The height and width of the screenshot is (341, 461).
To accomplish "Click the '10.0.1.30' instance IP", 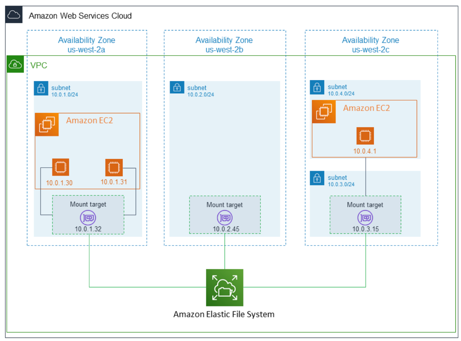I will (x=59, y=183).
